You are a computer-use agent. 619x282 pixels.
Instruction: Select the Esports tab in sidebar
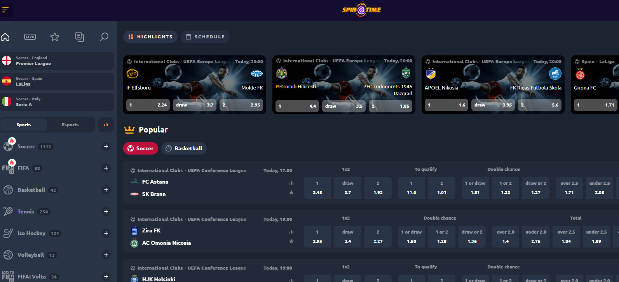pos(70,125)
